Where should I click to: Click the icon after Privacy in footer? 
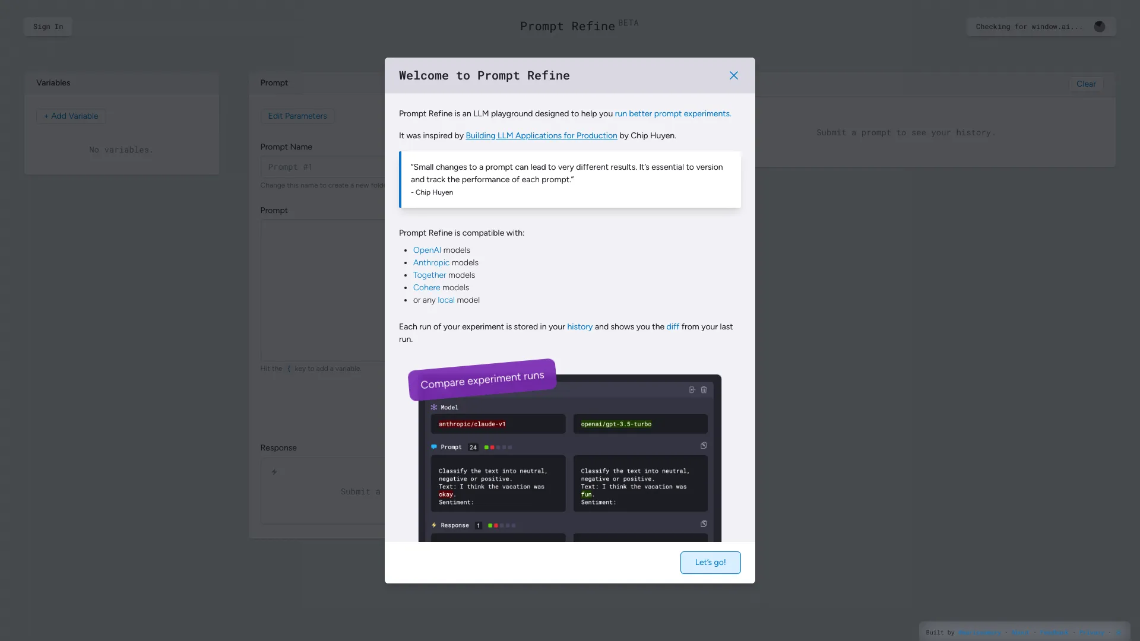[x=1119, y=633]
